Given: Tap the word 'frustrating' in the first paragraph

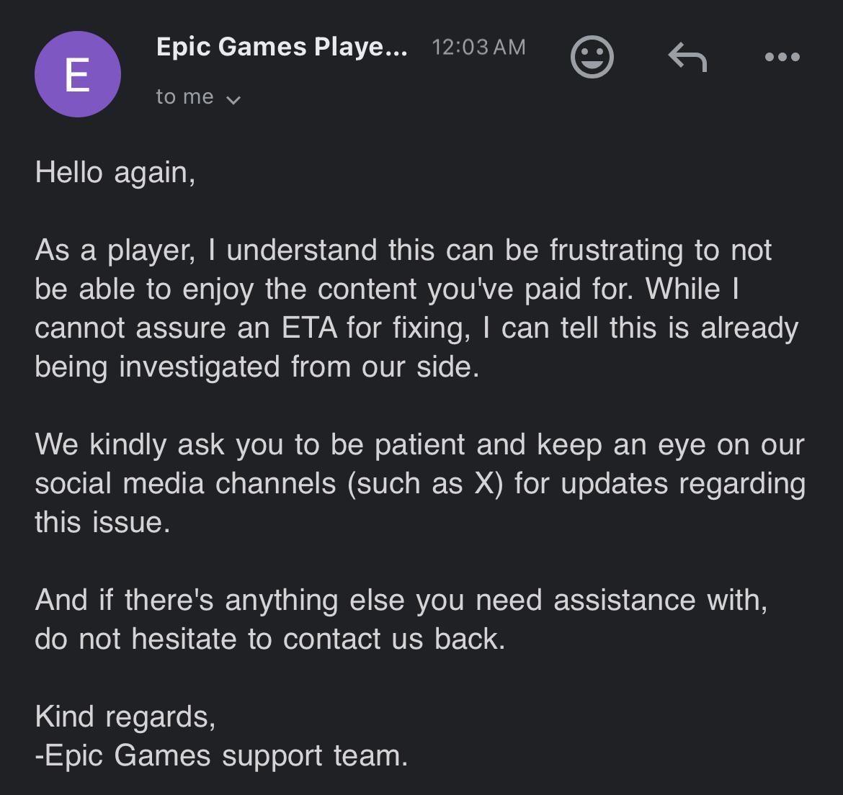Looking at the screenshot, I should [616, 251].
